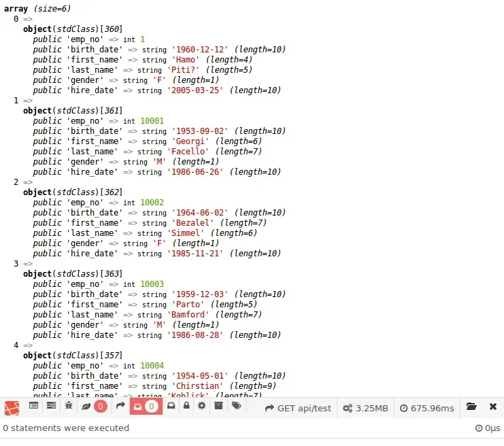
Task: Open stored requests folder icon
Action: [471, 406]
